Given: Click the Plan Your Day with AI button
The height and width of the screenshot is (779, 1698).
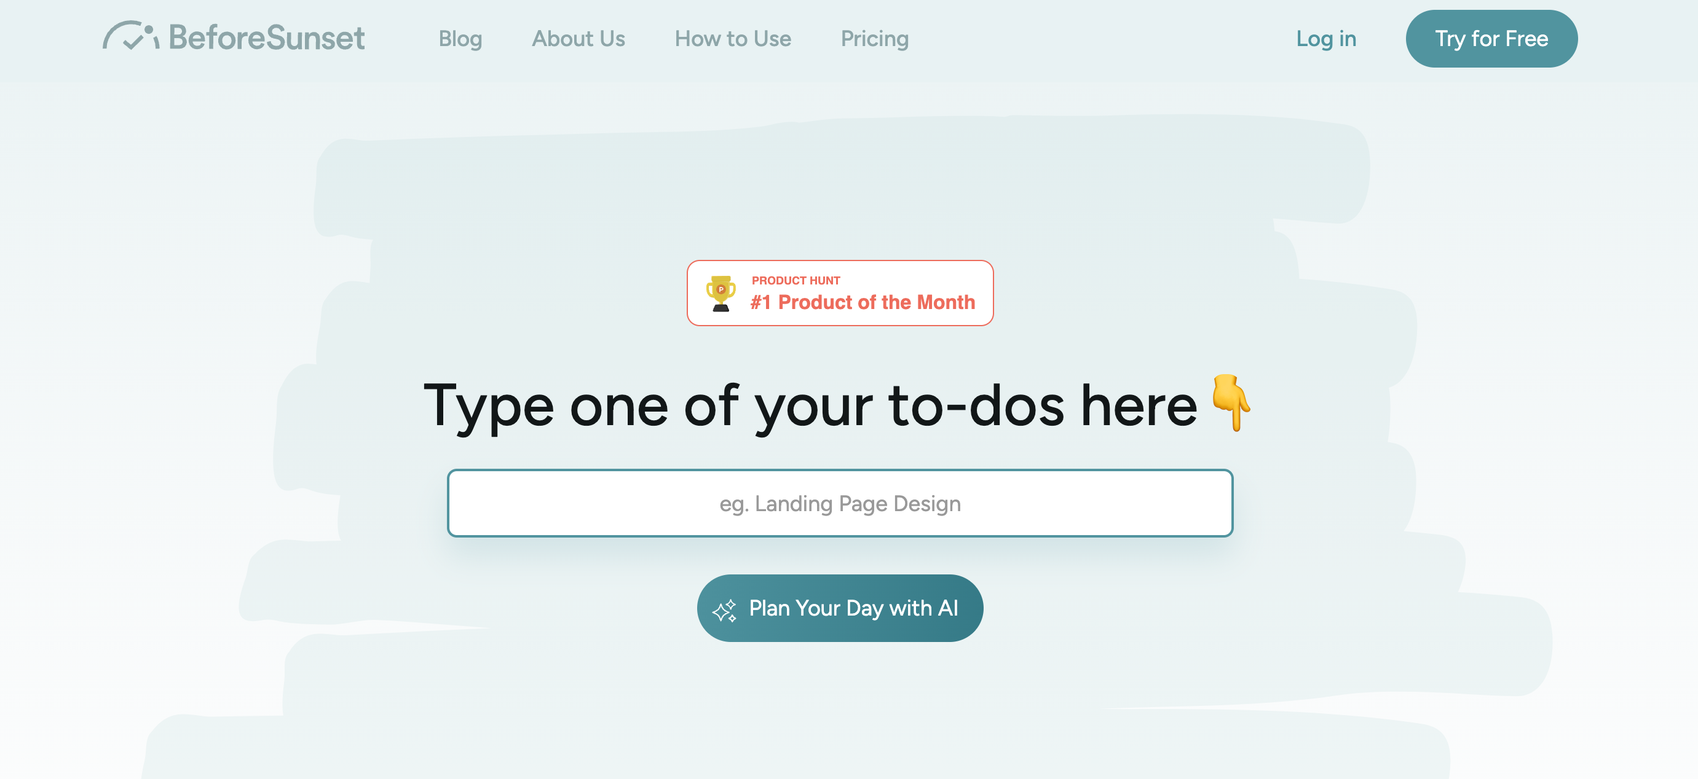Looking at the screenshot, I should [840, 608].
